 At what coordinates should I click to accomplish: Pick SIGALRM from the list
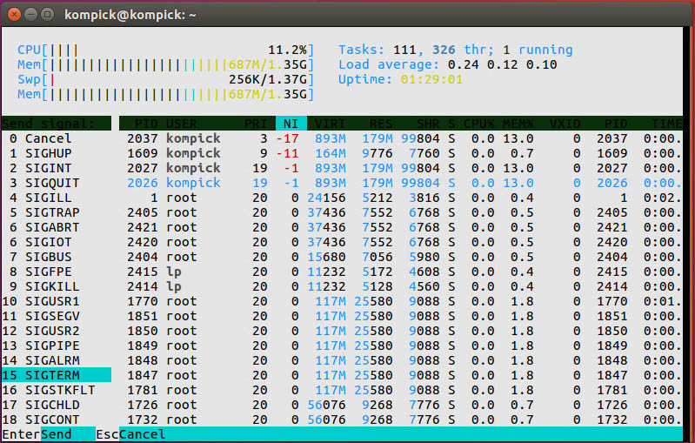click(57, 360)
